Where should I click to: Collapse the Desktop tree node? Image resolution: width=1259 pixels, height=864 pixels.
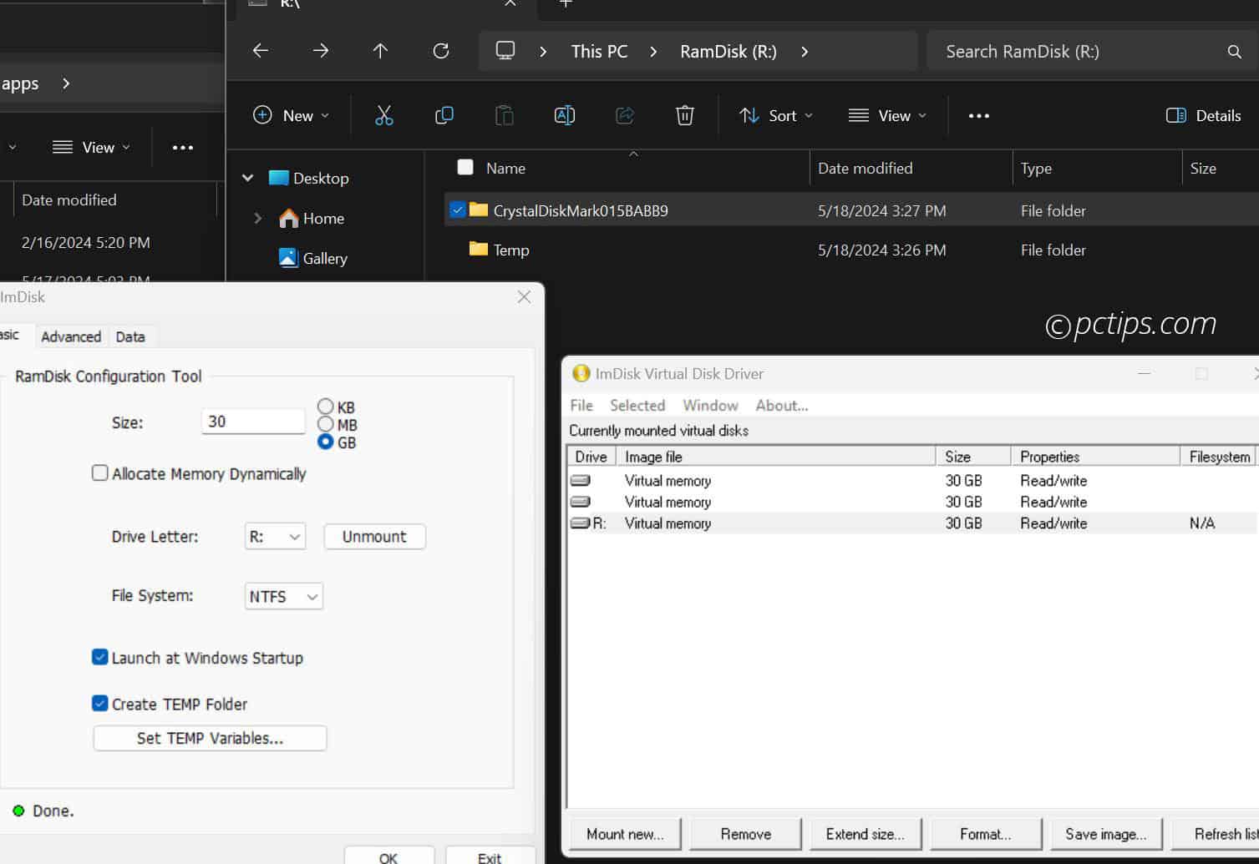[248, 178]
